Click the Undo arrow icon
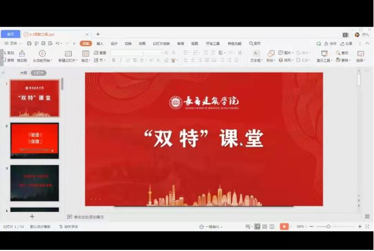This screenshot has width=374, height=251. pos(57,43)
